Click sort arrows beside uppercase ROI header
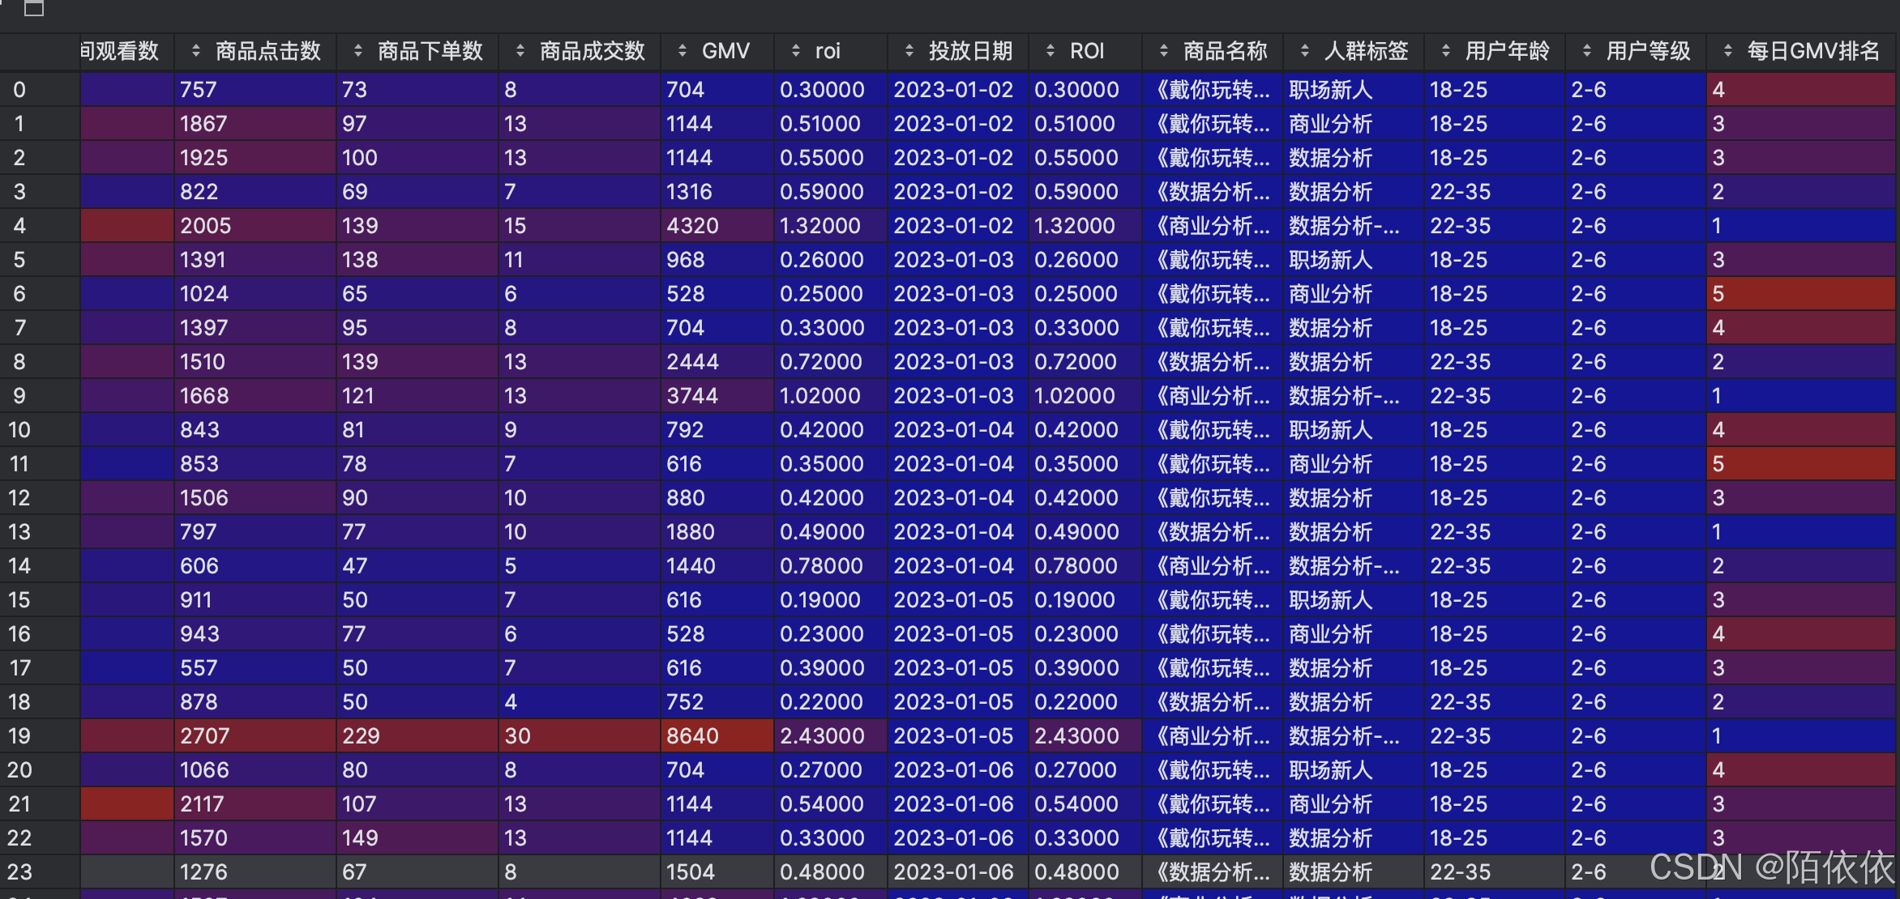 click(x=1050, y=51)
